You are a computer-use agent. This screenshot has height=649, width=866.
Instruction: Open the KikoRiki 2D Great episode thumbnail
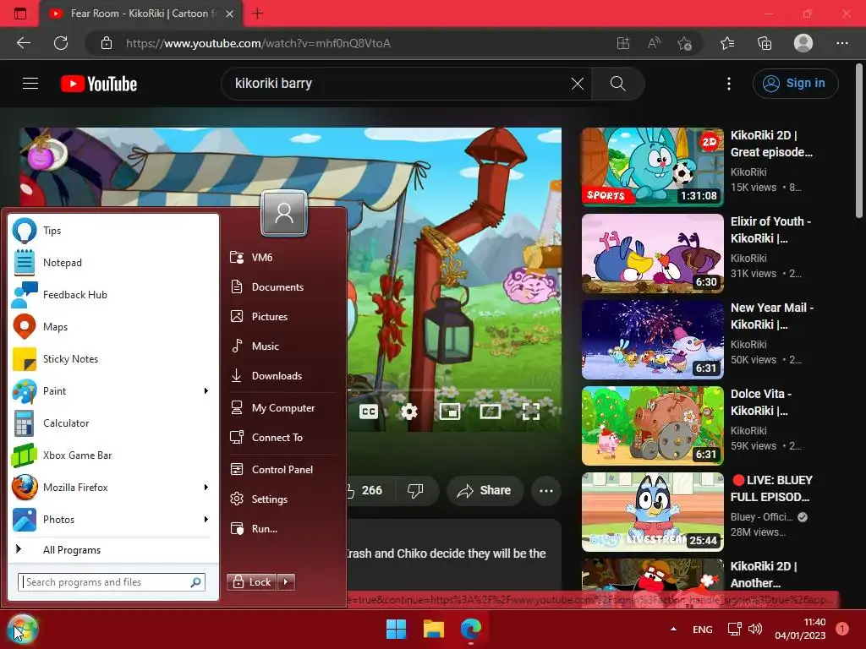tap(652, 167)
